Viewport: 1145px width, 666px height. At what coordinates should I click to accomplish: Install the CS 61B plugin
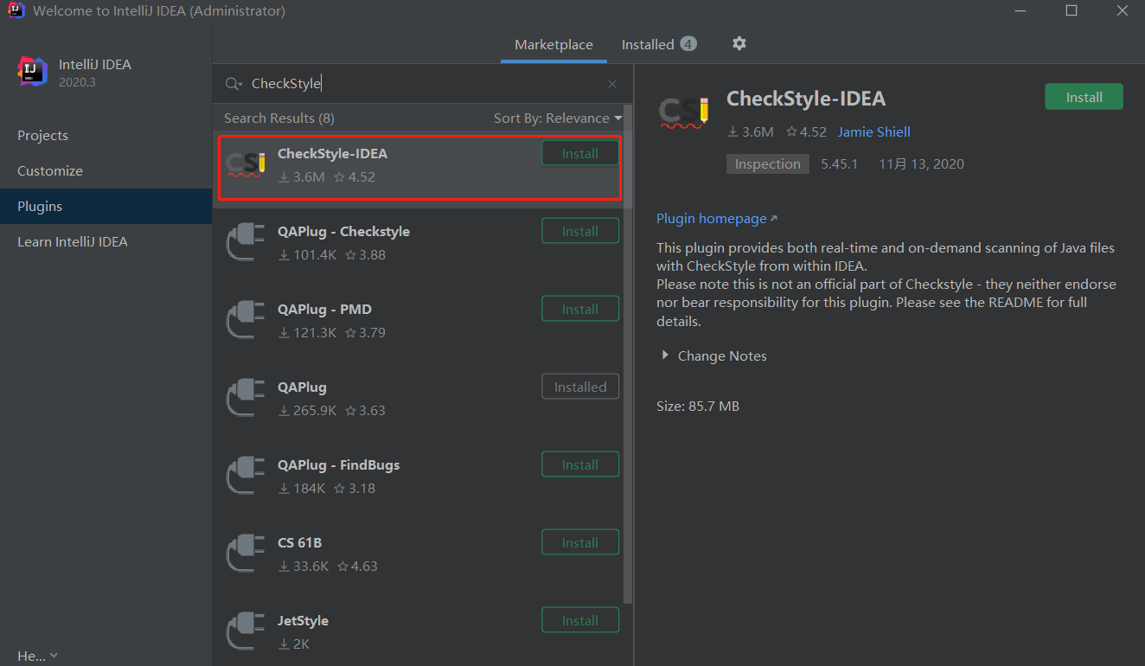[580, 542]
